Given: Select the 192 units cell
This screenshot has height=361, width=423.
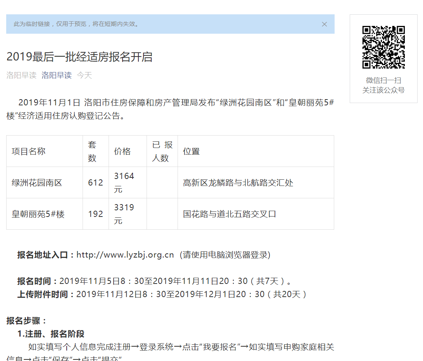Looking at the screenshot, I should click(x=96, y=214).
